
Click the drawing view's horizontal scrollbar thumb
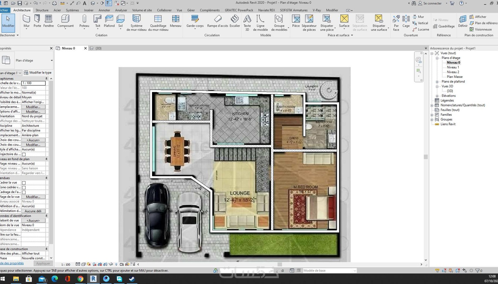click(279, 264)
